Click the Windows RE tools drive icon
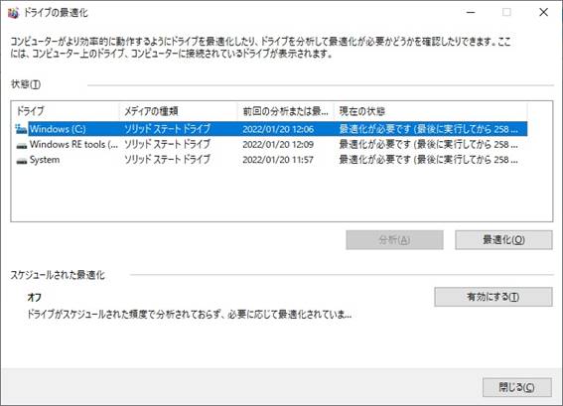The height and width of the screenshot is (406, 563). point(22,145)
